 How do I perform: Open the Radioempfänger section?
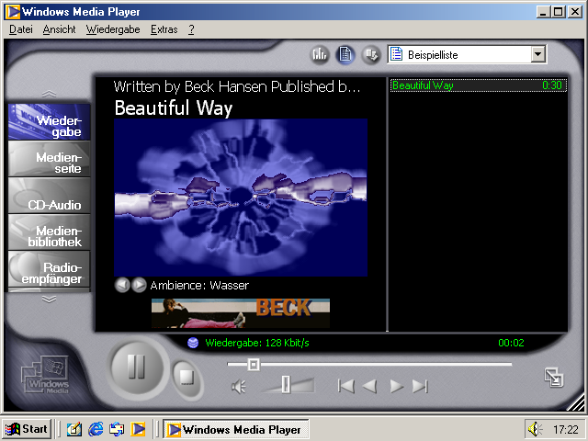[49, 269]
